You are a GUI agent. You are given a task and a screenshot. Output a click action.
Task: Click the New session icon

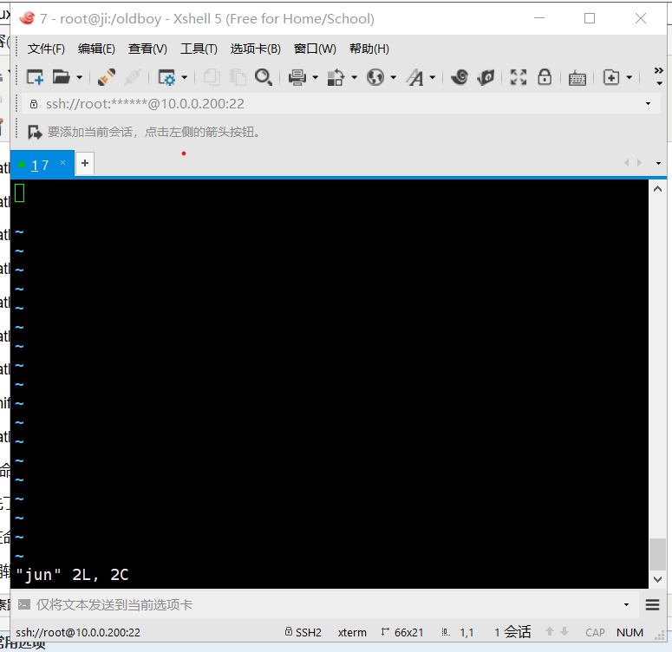[x=35, y=77]
